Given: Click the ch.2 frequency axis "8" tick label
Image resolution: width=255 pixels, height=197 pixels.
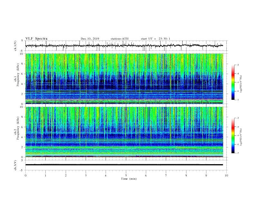Looking at the screenshot, I should (23, 117).
